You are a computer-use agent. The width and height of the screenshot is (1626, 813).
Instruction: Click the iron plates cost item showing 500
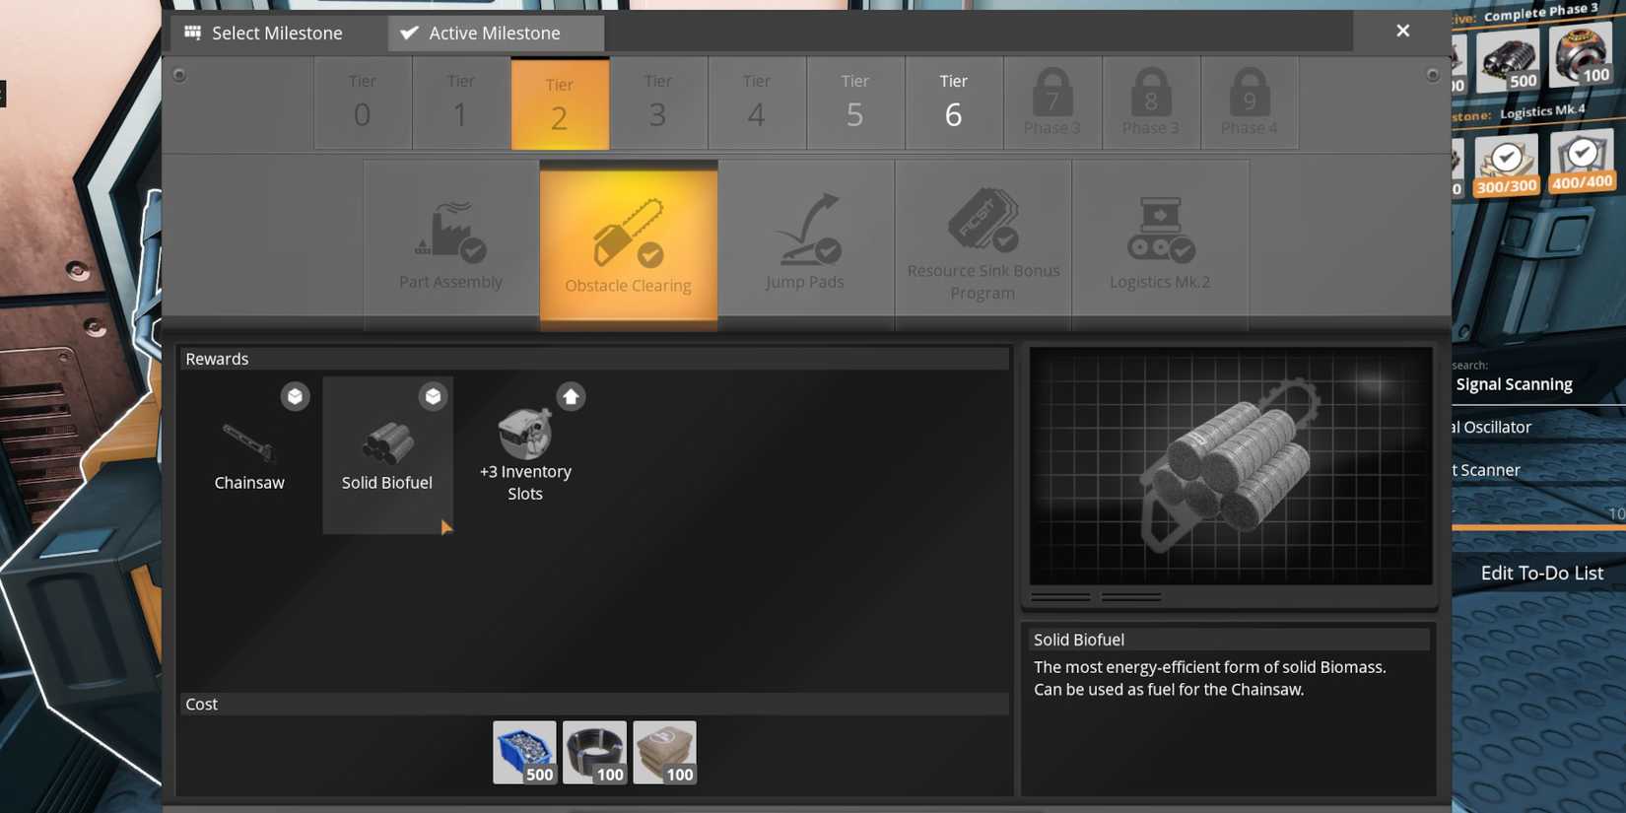point(524,753)
